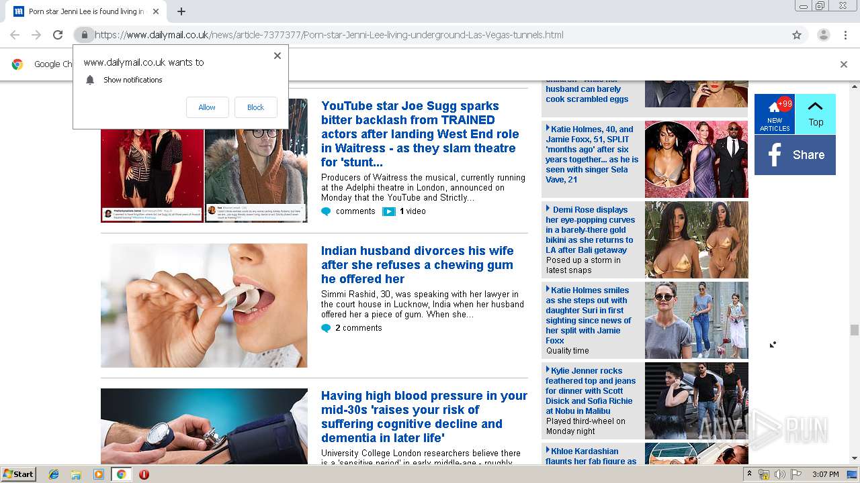The height and width of the screenshot is (483, 860).
Task: Close the Jenni Lee article tab
Action: tap(156, 11)
